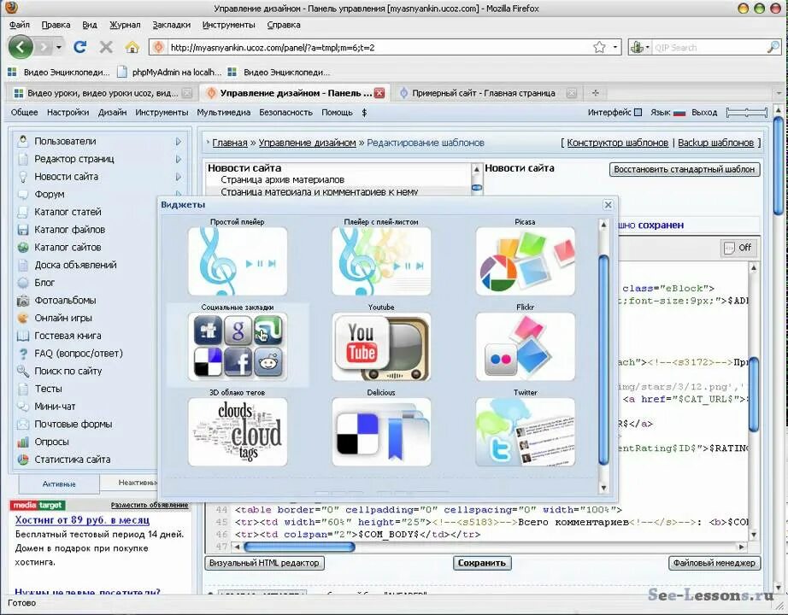Open the Закладки menu
This screenshot has height=615, width=788.
(172, 25)
